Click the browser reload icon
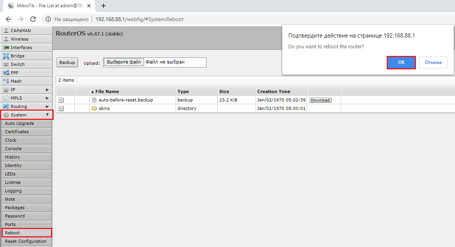 33,19
